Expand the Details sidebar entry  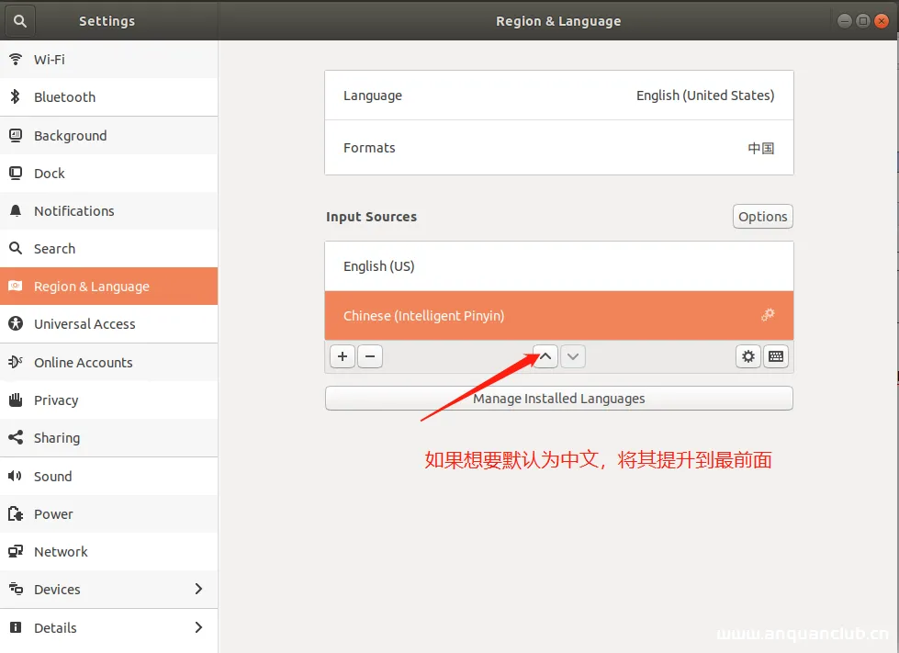click(x=109, y=627)
